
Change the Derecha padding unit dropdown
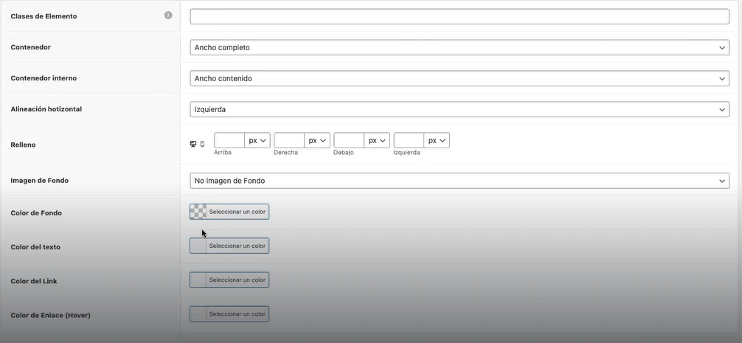[317, 140]
